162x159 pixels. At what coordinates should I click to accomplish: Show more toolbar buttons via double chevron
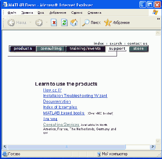pyautogui.click(x=158, y=19)
